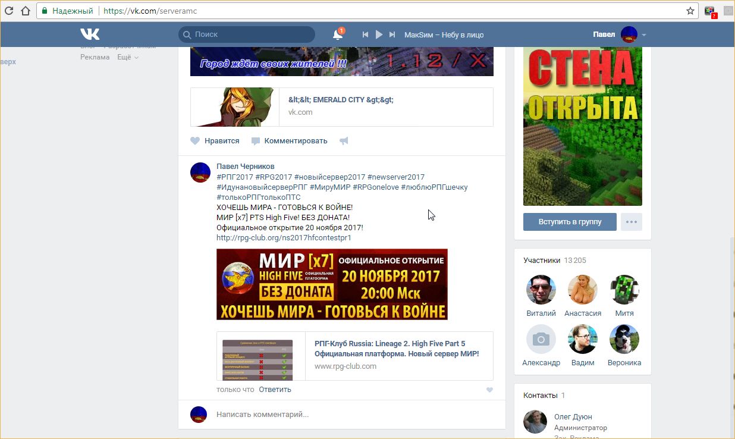Open the notifications bell

(337, 35)
